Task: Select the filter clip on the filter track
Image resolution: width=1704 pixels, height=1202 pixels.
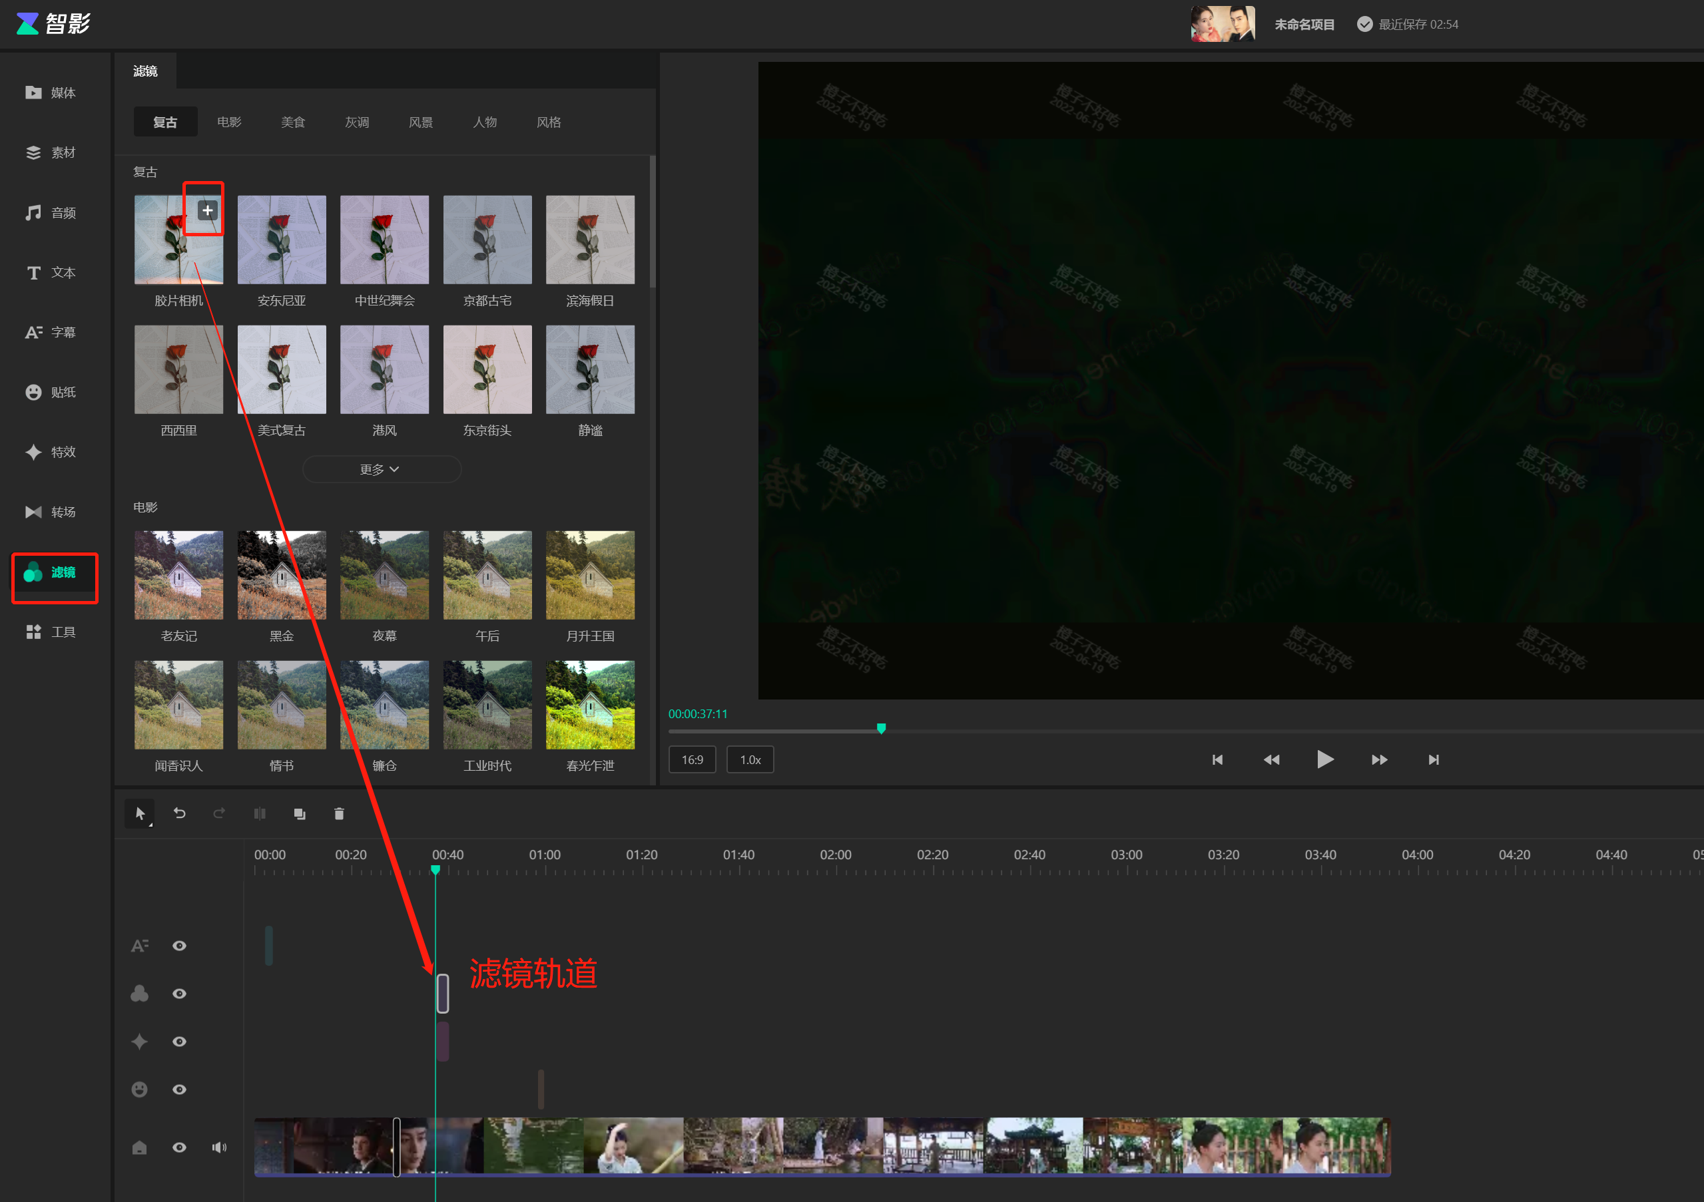Action: (x=442, y=994)
